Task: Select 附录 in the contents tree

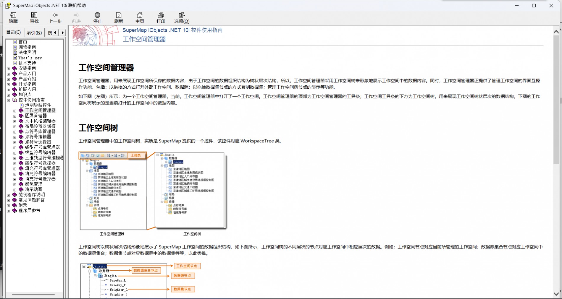Action: pyautogui.click(x=23, y=205)
